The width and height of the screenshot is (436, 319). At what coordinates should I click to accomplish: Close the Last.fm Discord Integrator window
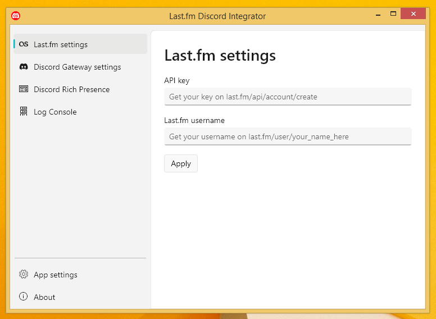413,13
